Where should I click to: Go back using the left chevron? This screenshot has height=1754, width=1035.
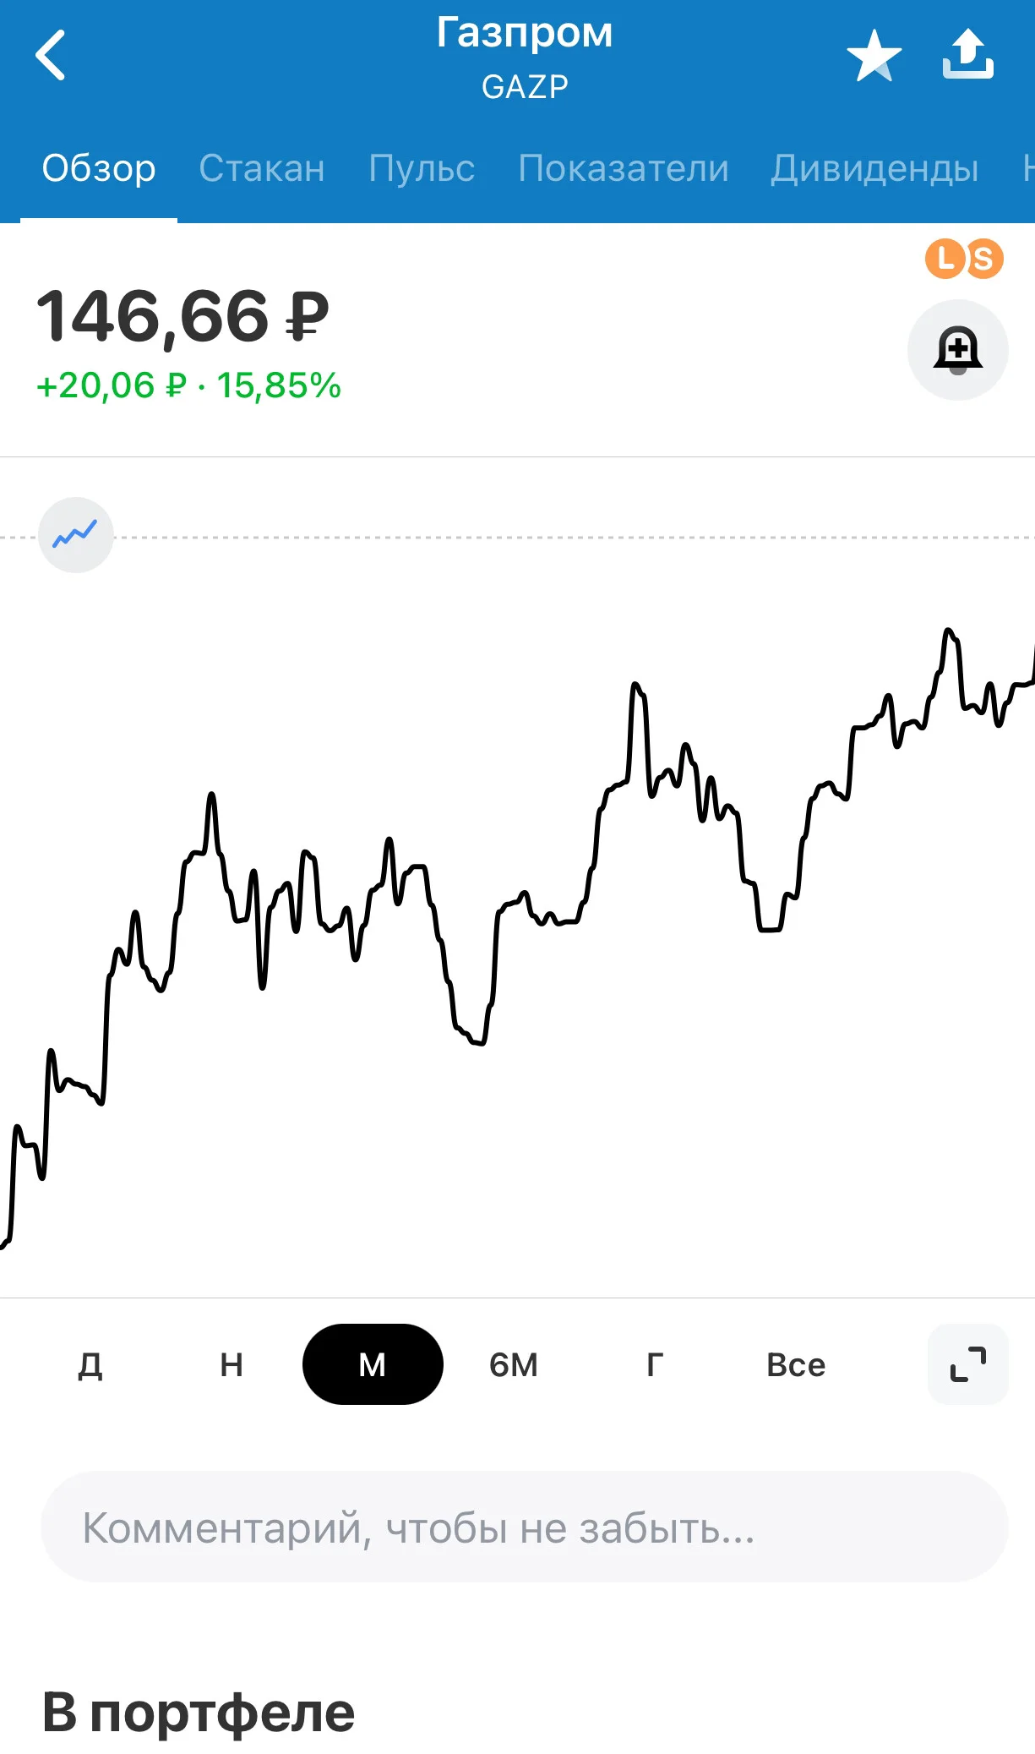tap(51, 55)
